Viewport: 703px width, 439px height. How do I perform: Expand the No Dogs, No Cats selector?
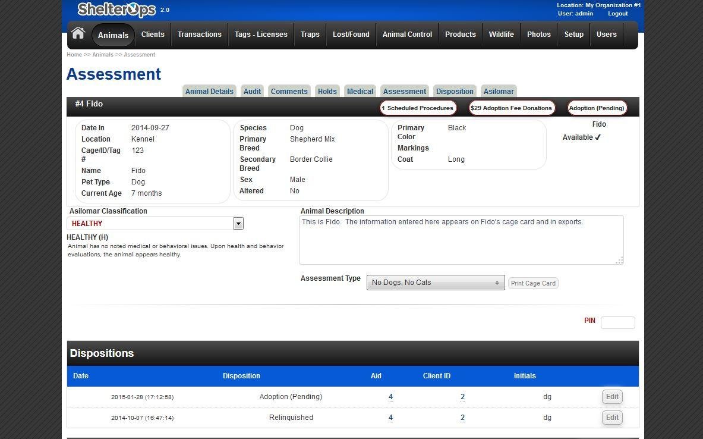click(x=434, y=282)
